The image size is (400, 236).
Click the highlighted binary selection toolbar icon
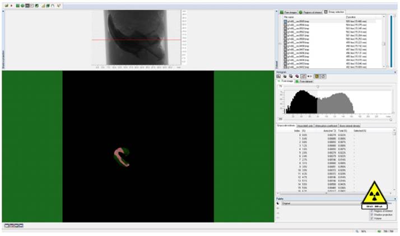(27, 6)
